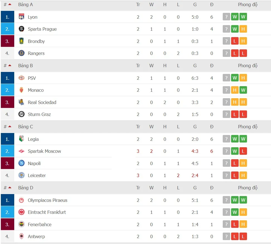Click the Tr column header in Bảng D

point(138,188)
